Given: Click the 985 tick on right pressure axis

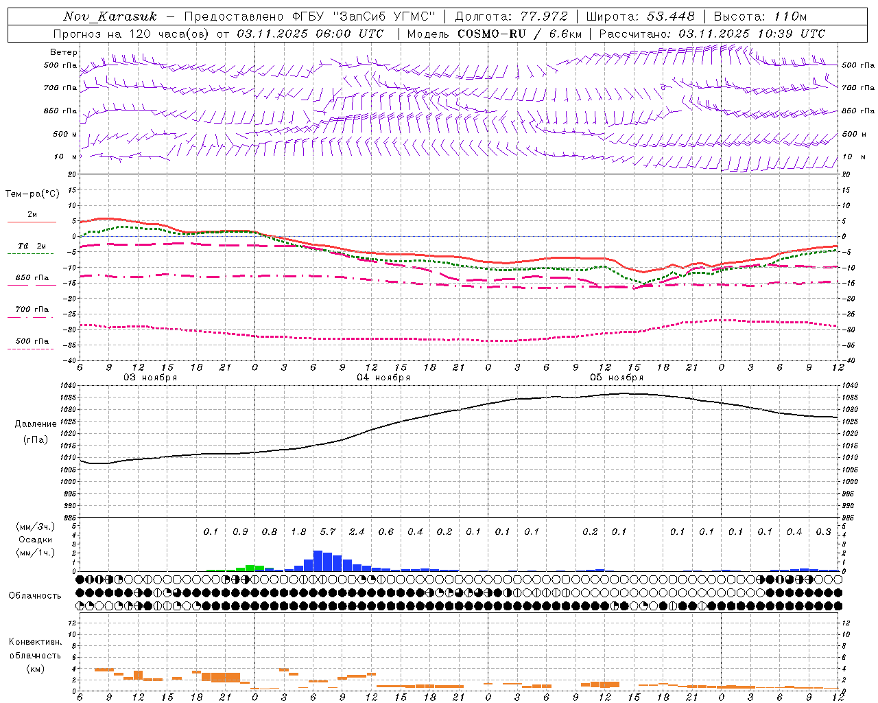Looking at the screenshot, I should click(x=849, y=518).
